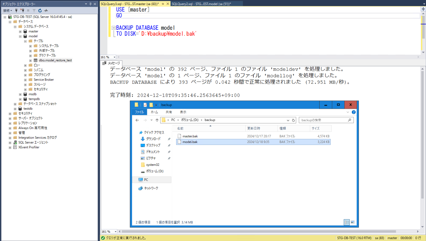
Task: Sort by サイズ column header
Action: pyautogui.click(x=320, y=128)
